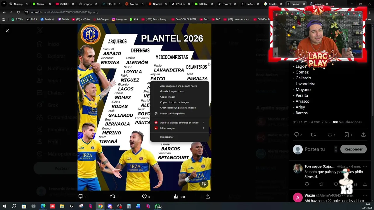Open File Explorer from taskbar

click(x=62, y=206)
